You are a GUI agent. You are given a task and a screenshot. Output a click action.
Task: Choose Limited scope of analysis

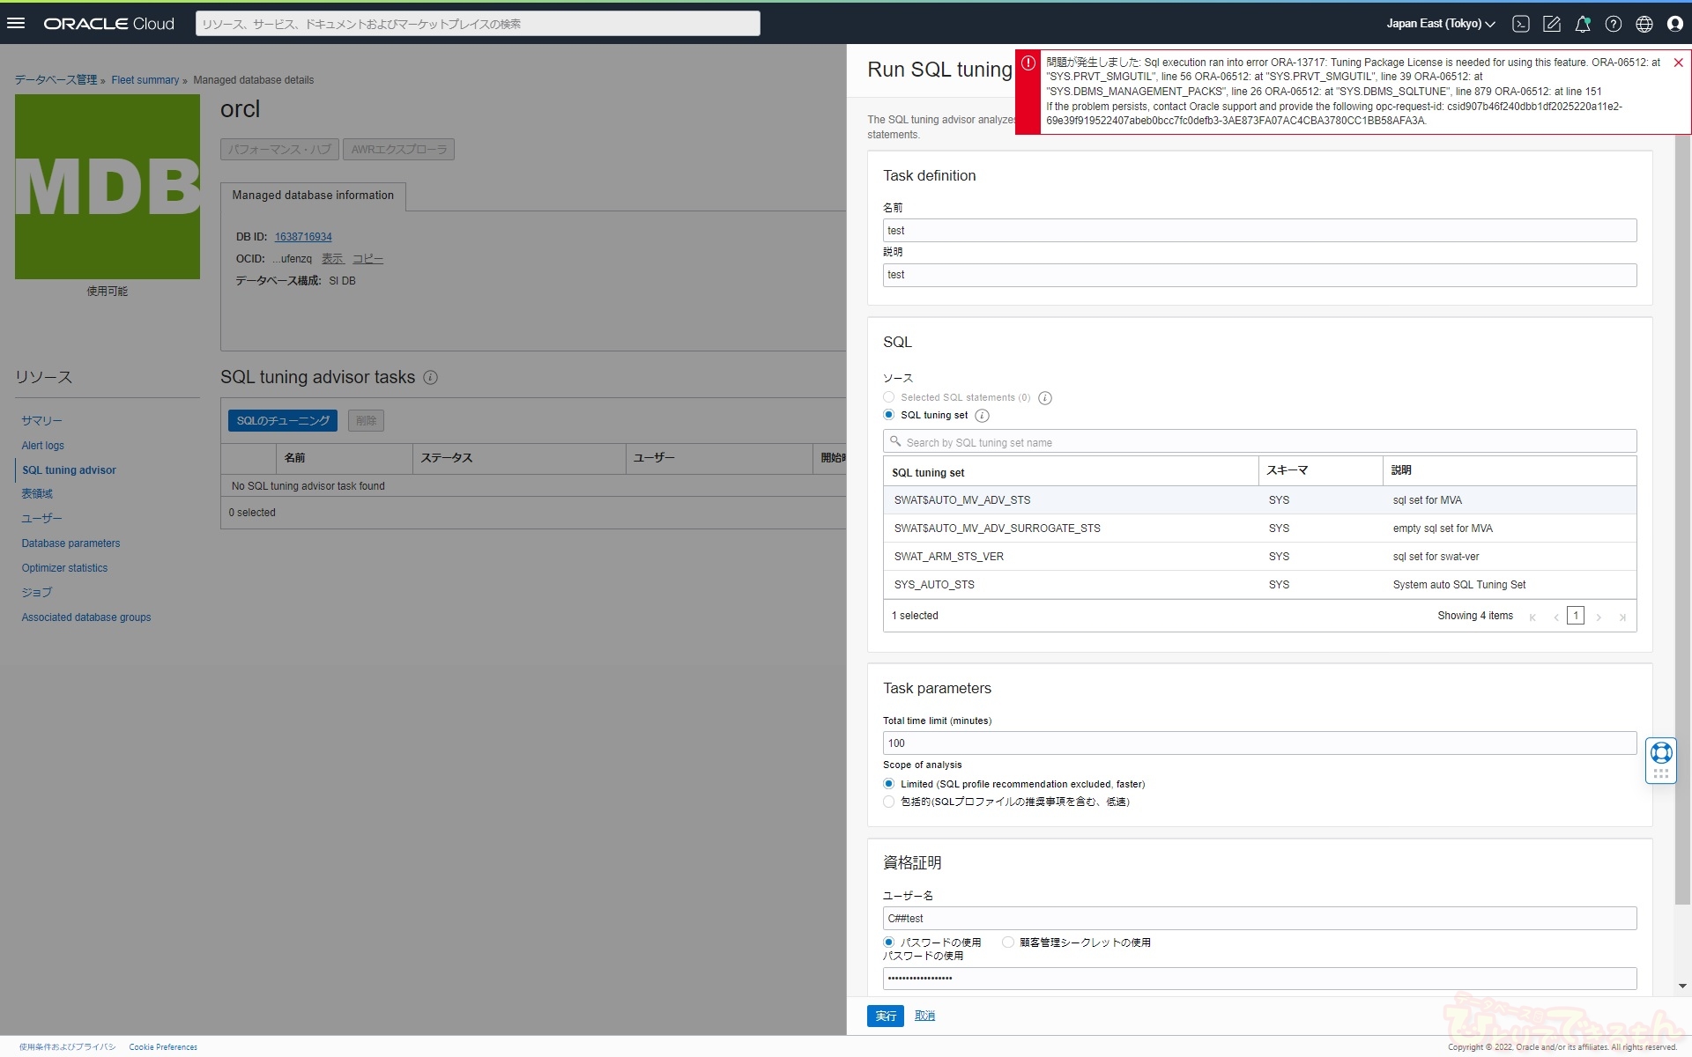[x=889, y=784]
